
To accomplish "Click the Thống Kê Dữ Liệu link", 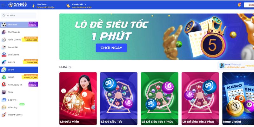I will tap(45, 7).
